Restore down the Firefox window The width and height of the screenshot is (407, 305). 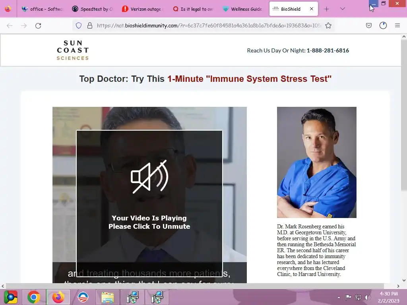[384, 4]
